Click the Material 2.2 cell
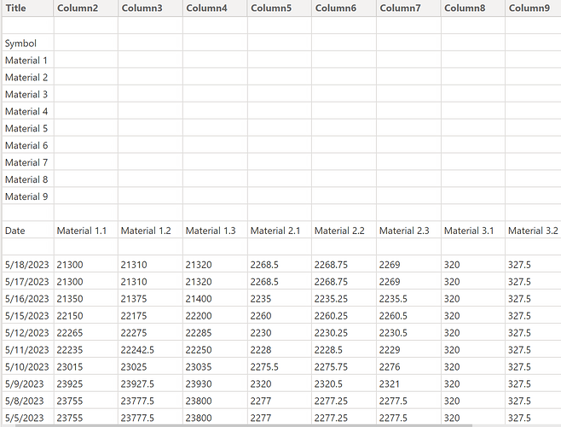 coord(344,231)
